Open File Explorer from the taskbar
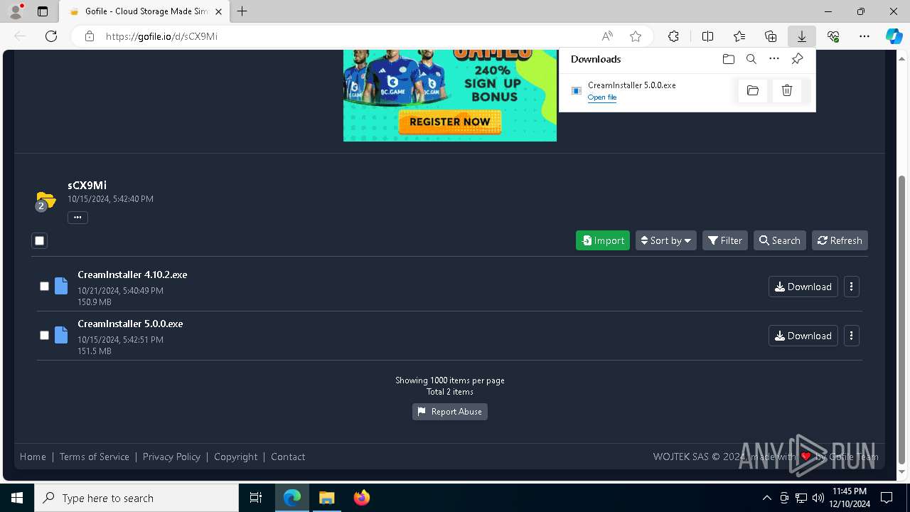The width and height of the screenshot is (910, 512). (x=326, y=498)
